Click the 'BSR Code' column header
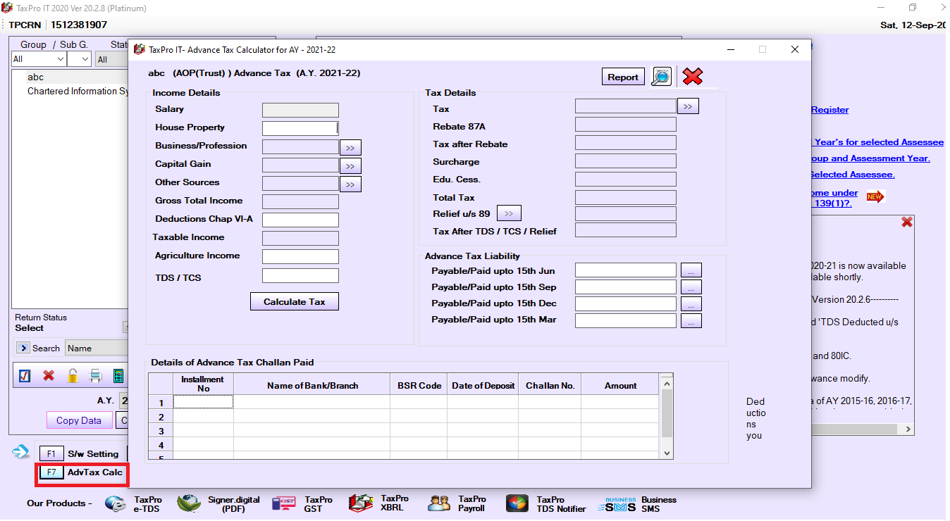 tap(419, 386)
